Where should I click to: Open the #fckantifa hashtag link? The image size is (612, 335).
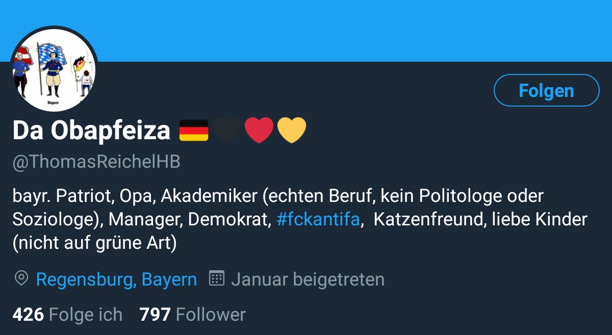tap(319, 220)
